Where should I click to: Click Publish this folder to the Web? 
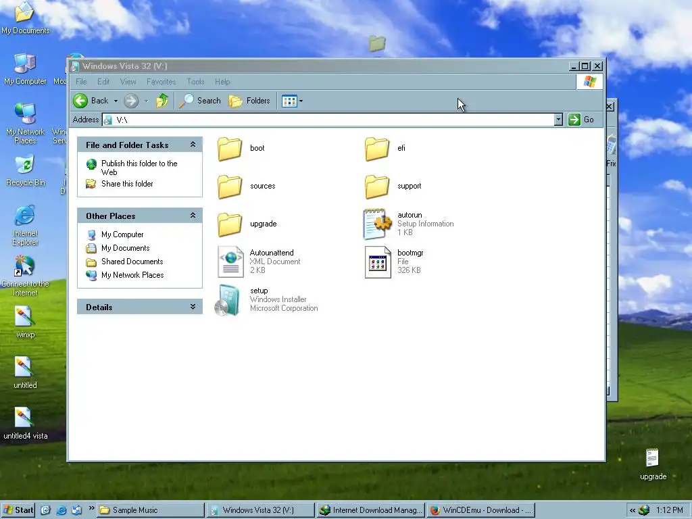139,168
